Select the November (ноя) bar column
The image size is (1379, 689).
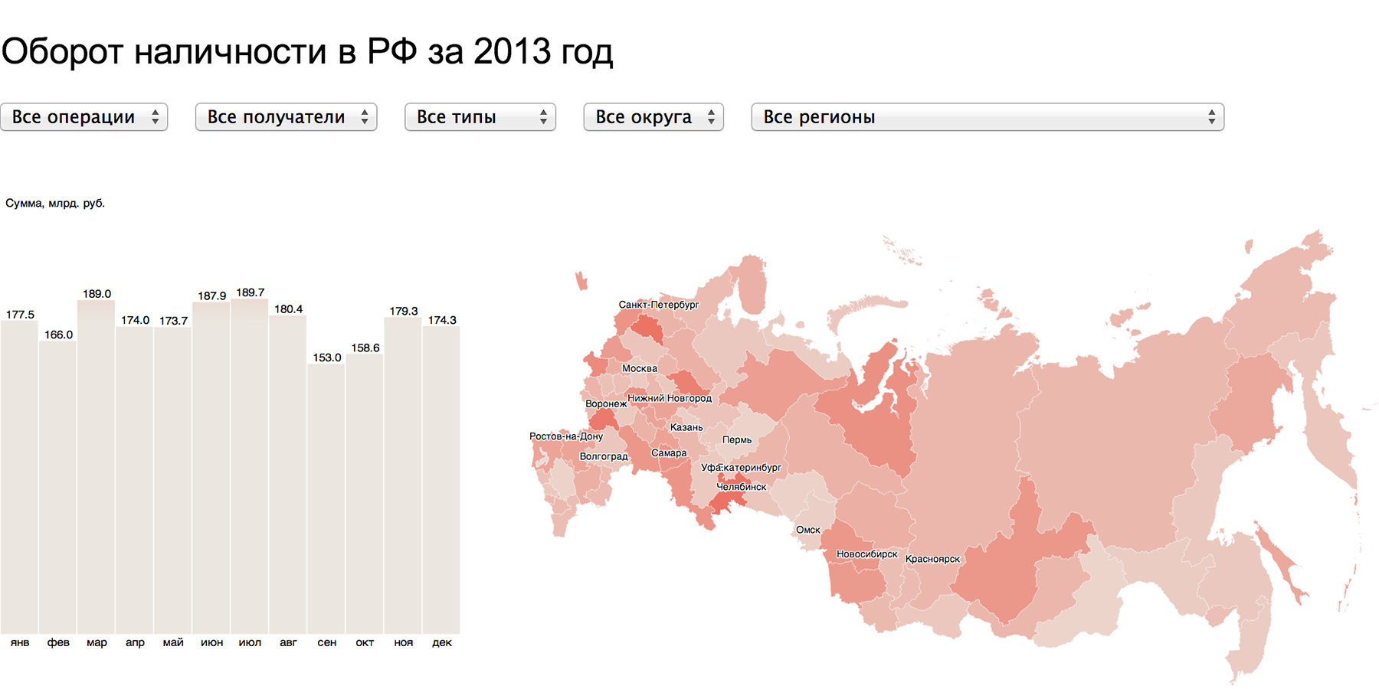click(x=403, y=475)
